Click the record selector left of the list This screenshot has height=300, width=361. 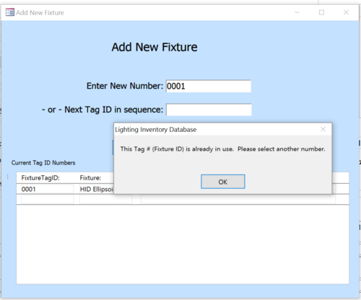[8, 177]
